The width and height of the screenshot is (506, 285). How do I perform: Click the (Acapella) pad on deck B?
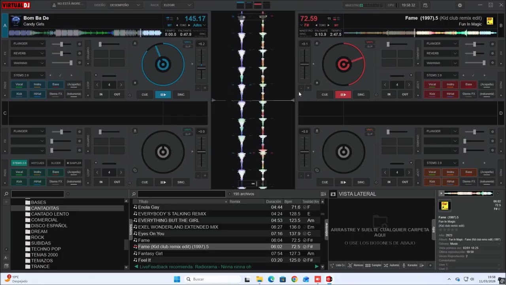click(x=487, y=84)
